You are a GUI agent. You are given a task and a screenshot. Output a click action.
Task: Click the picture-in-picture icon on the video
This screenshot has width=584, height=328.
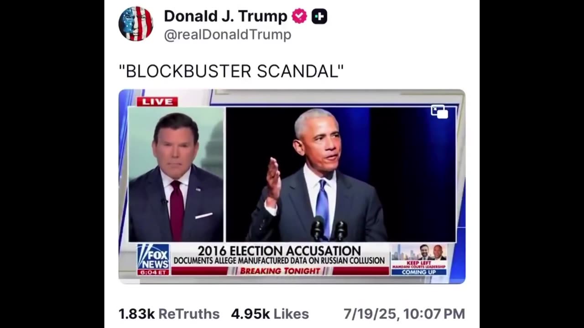point(439,112)
